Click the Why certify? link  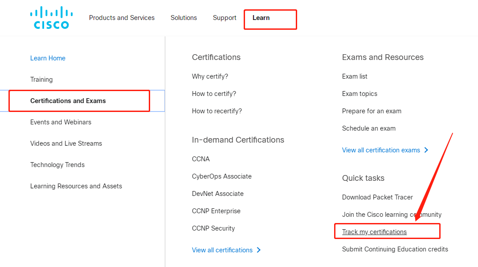[x=210, y=76]
